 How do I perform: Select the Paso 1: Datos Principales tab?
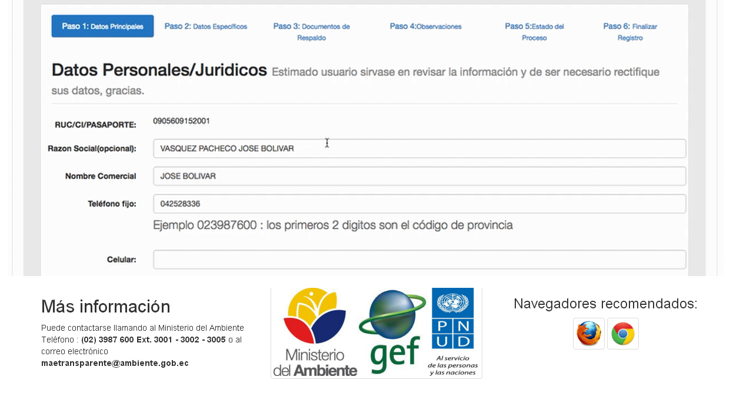pos(102,26)
